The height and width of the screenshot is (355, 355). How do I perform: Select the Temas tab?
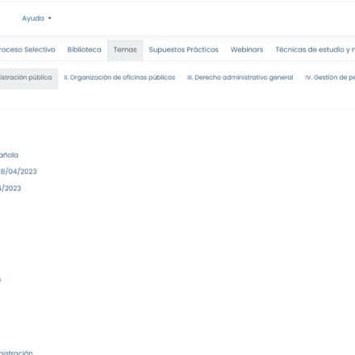[125, 50]
